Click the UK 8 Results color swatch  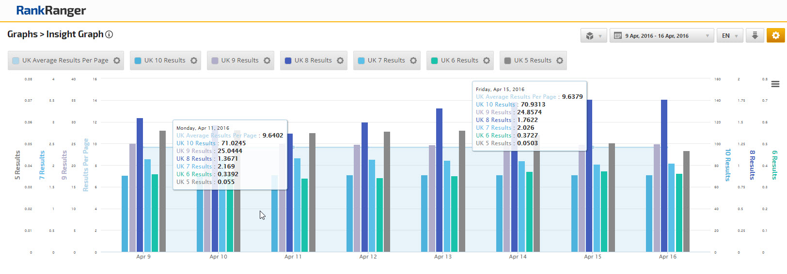pos(288,61)
